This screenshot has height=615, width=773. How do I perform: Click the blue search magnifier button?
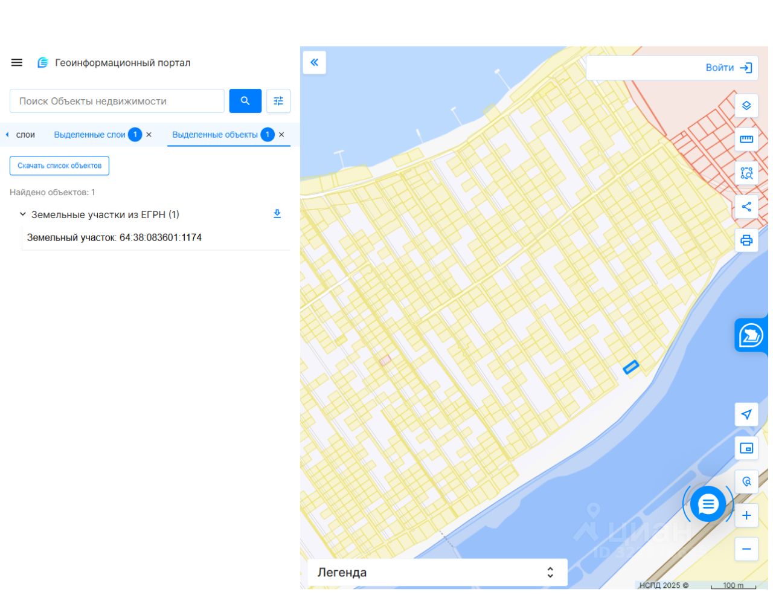(x=245, y=101)
